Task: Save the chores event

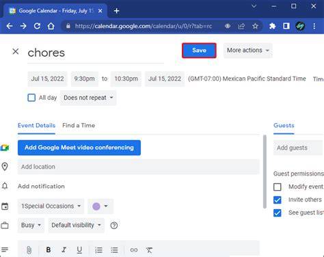Action: click(x=199, y=51)
